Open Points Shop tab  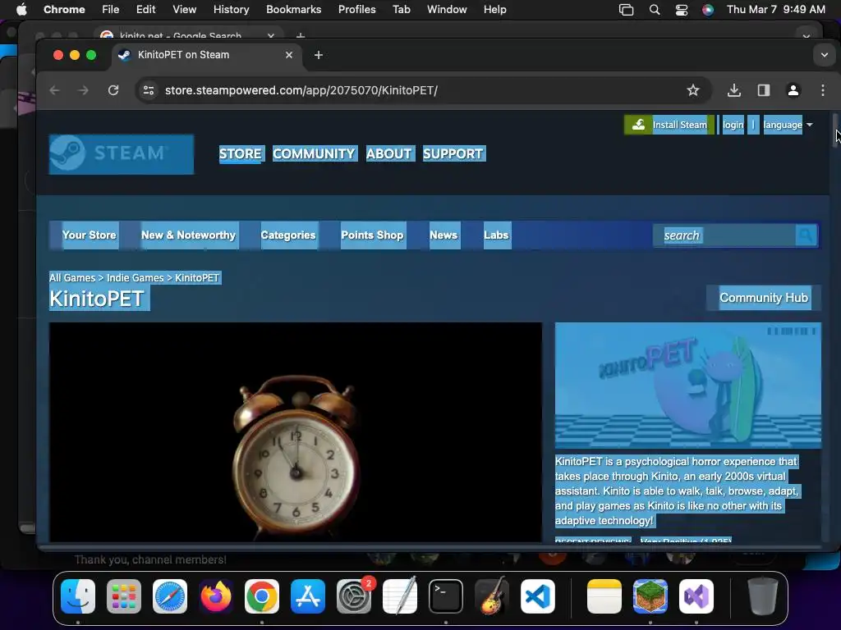pos(372,235)
